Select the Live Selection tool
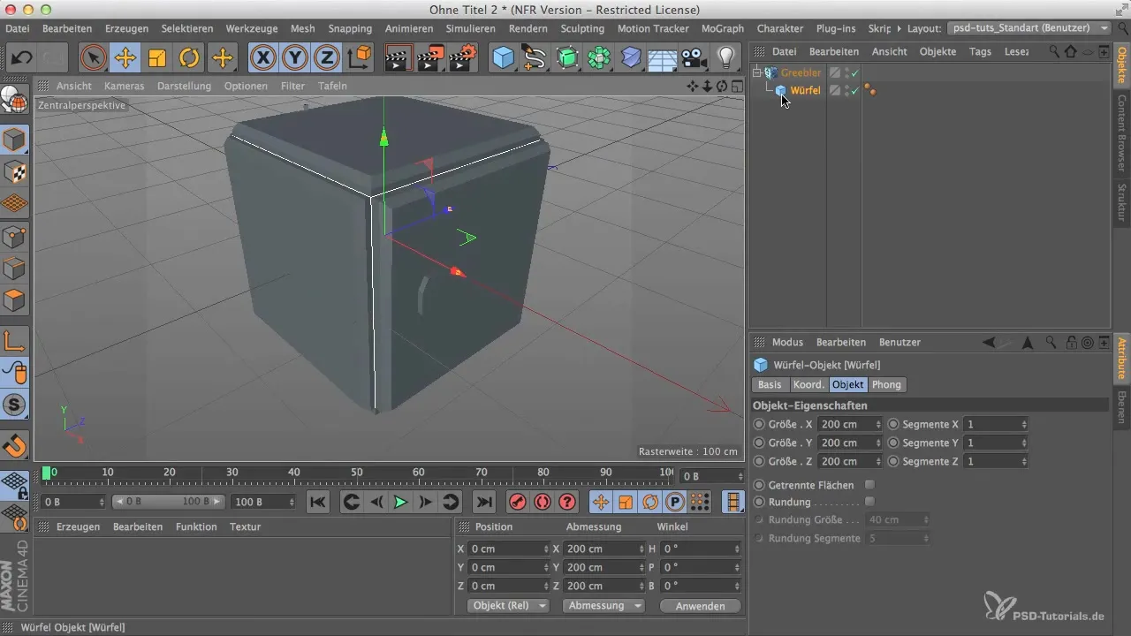Image resolution: width=1131 pixels, height=636 pixels. coord(93,59)
